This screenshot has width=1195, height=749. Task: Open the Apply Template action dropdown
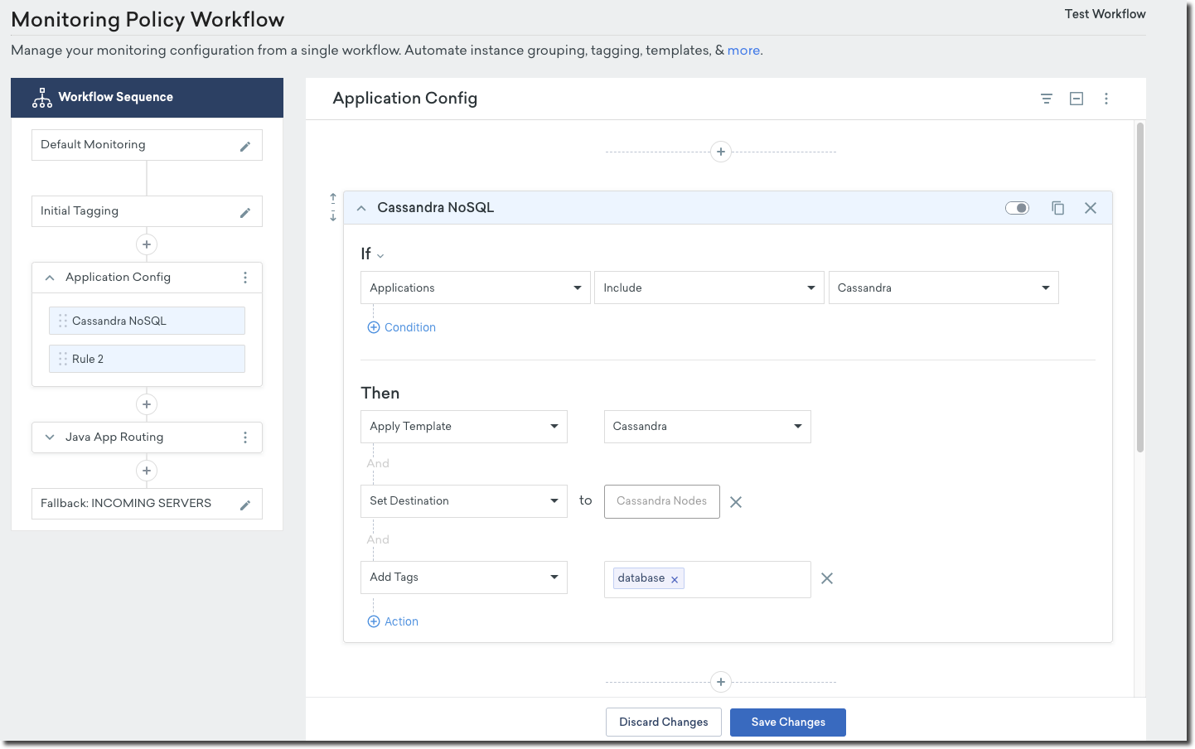click(463, 427)
